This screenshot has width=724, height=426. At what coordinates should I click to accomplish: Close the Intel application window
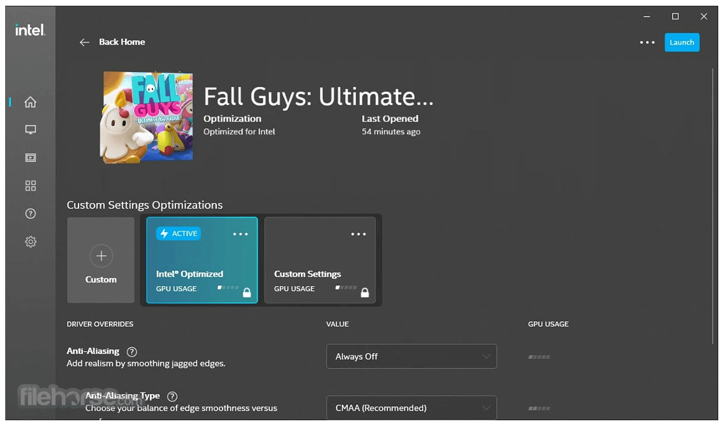[704, 17]
